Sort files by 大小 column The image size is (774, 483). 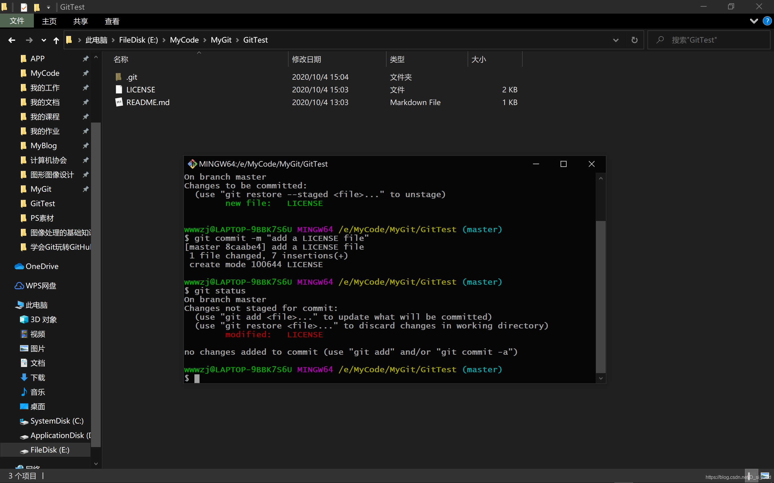[479, 59]
